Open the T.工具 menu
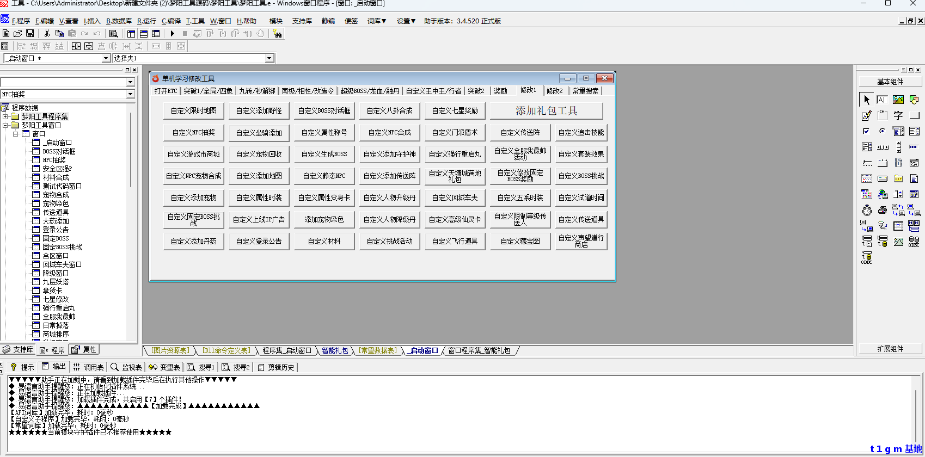Image resolution: width=925 pixels, height=457 pixels. click(195, 21)
